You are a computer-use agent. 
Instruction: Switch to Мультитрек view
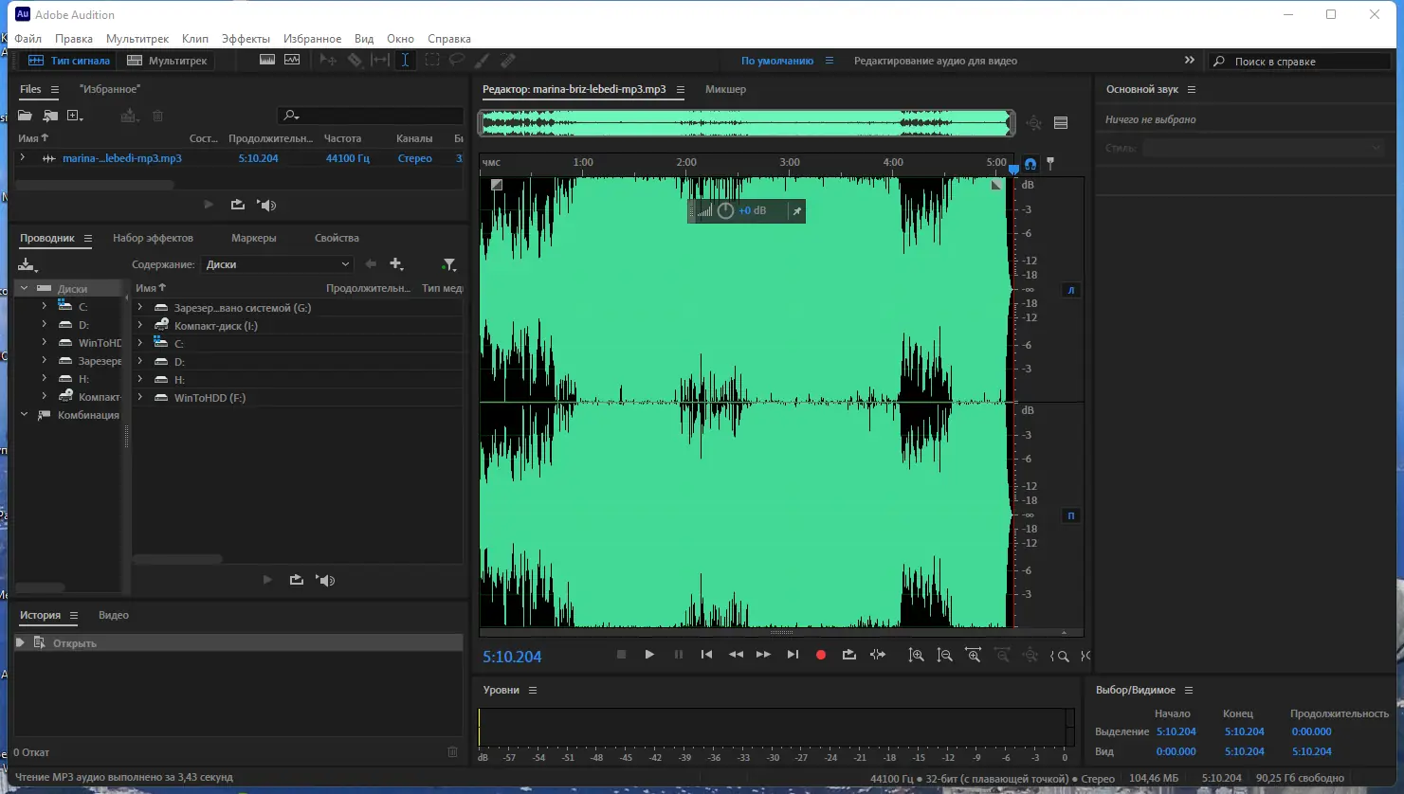coord(168,61)
